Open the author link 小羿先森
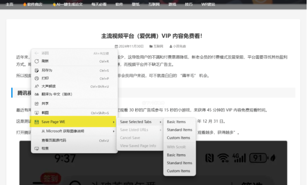 180,46
